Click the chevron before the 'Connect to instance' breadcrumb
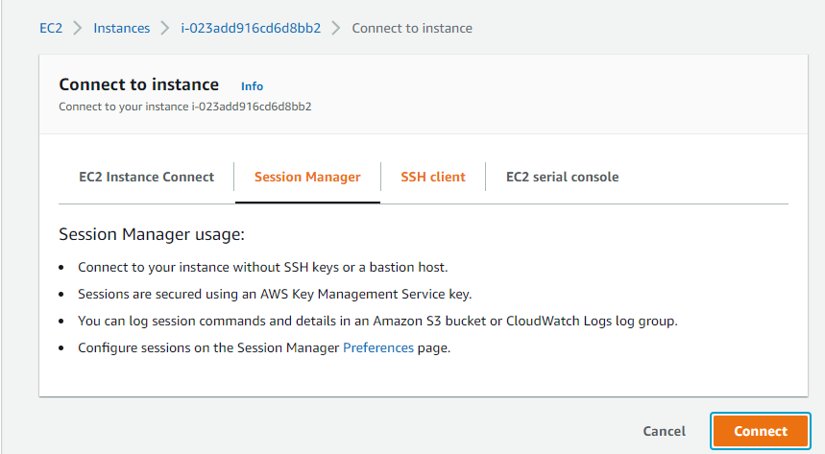825x454 pixels. [336, 28]
